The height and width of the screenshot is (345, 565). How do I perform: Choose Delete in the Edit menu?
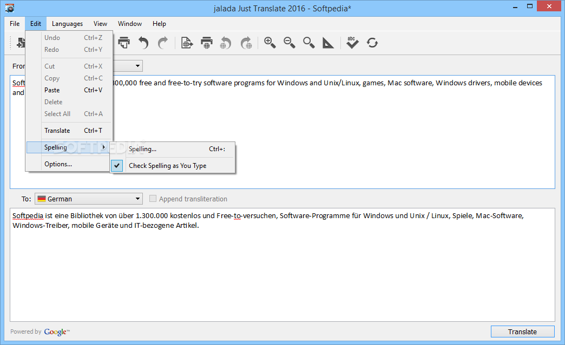[x=70, y=102]
